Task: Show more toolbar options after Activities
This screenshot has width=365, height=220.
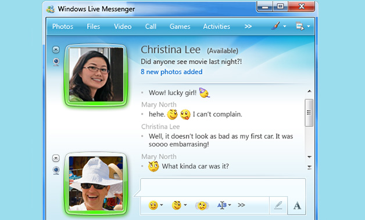Action: (x=248, y=27)
